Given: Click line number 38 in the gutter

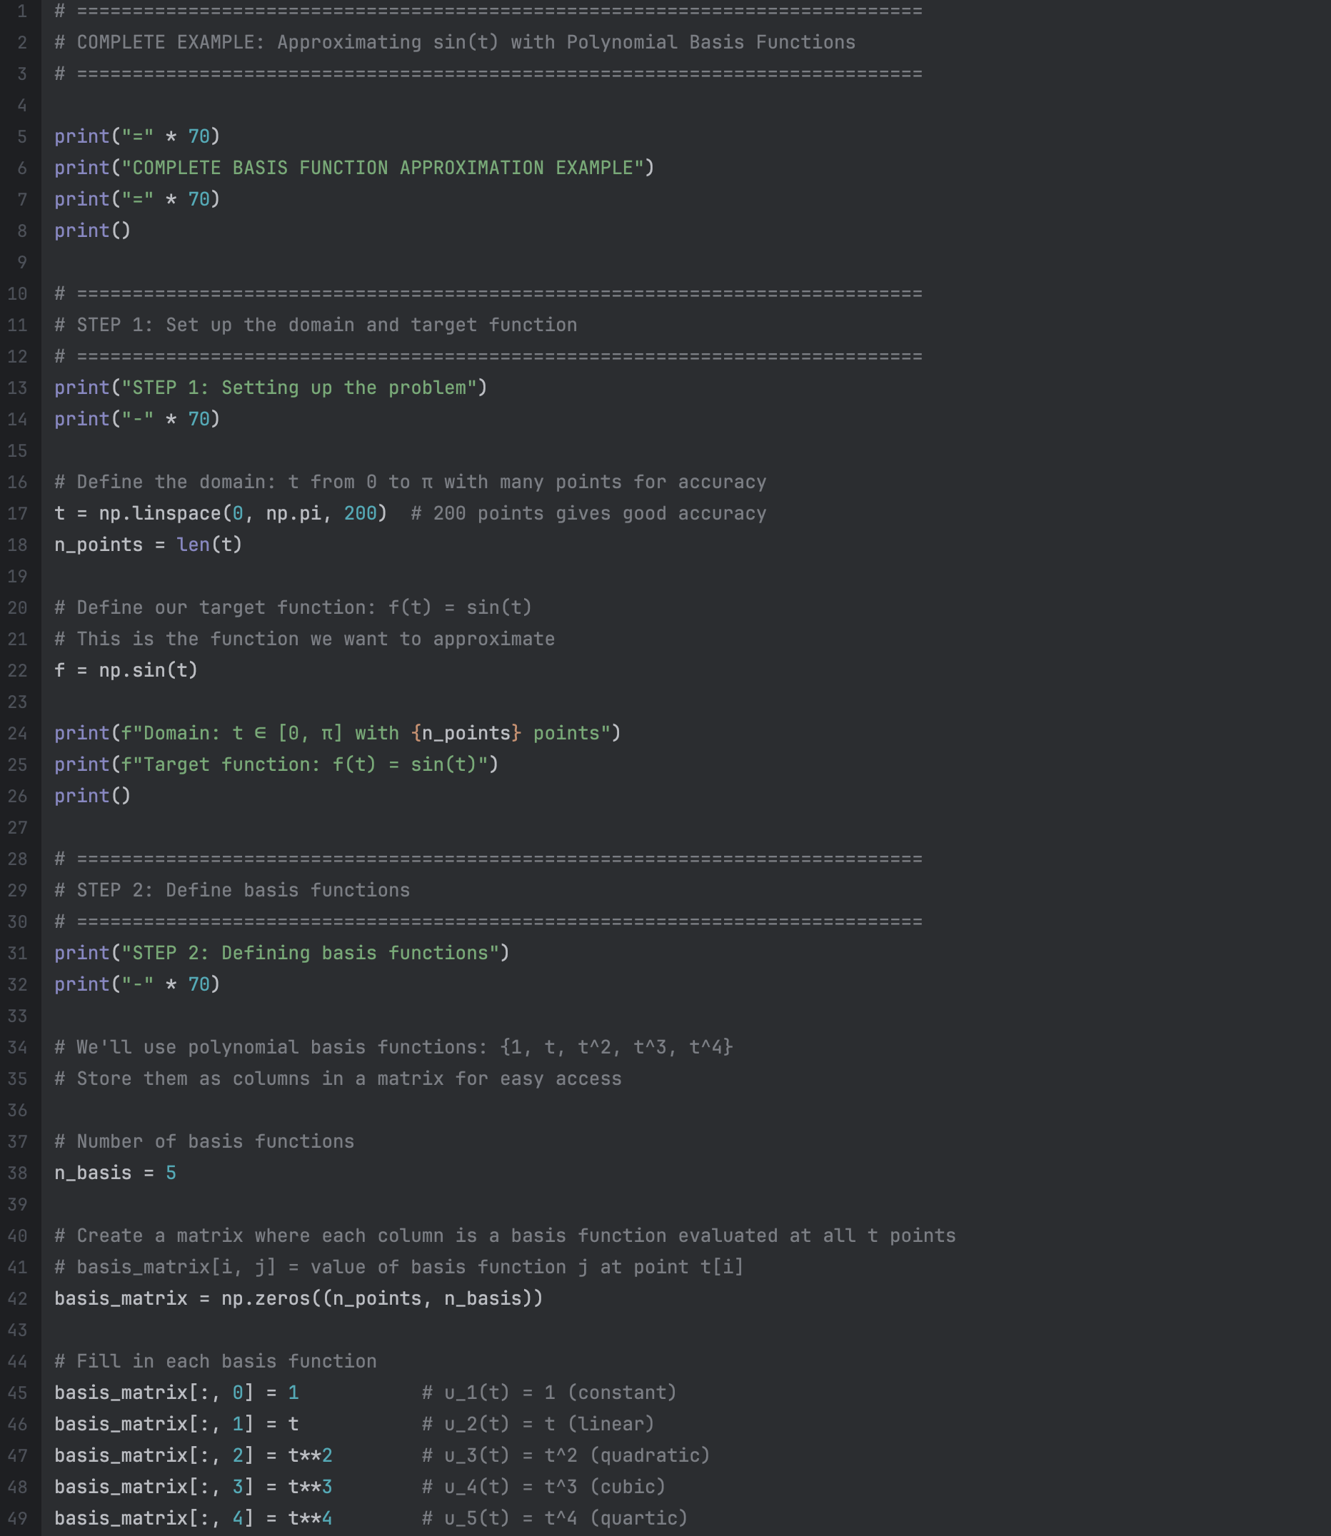Looking at the screenshot, I should click(17, 1173).
